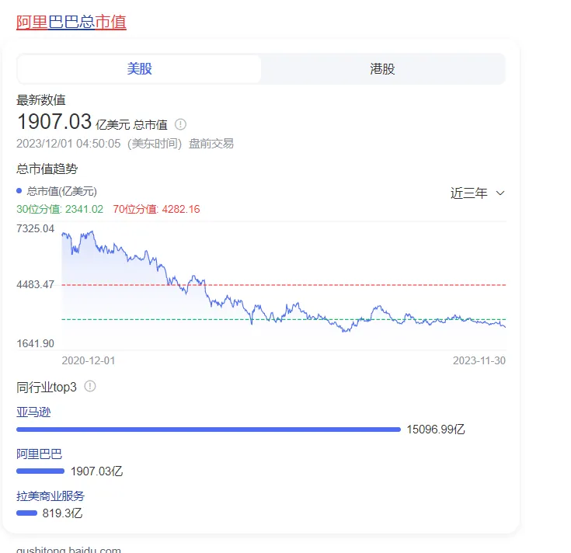Click the info icon beside 总市值
The width and height of the screenshot is (571, 553).
click(181, 124)
